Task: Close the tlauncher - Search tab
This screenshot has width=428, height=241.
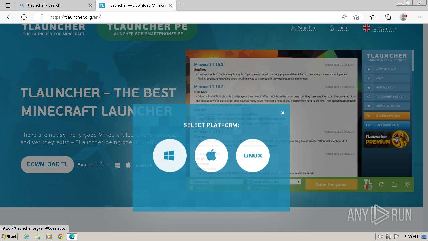Action: [x=91, y=5]
